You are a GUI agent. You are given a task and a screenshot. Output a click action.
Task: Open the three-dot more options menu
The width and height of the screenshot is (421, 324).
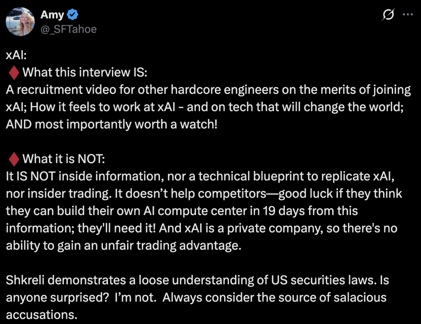click(x=407, y=14)
